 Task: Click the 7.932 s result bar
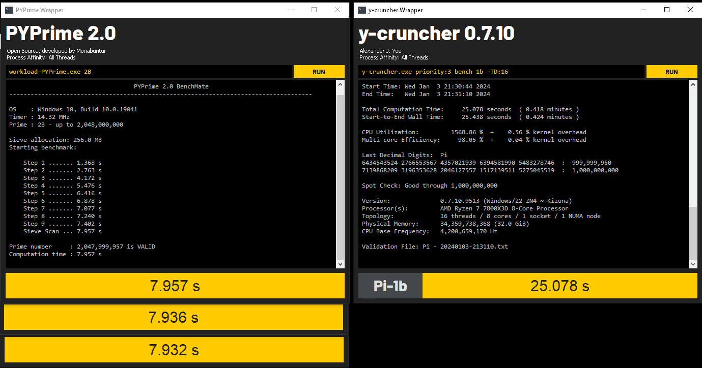point(174,350)
